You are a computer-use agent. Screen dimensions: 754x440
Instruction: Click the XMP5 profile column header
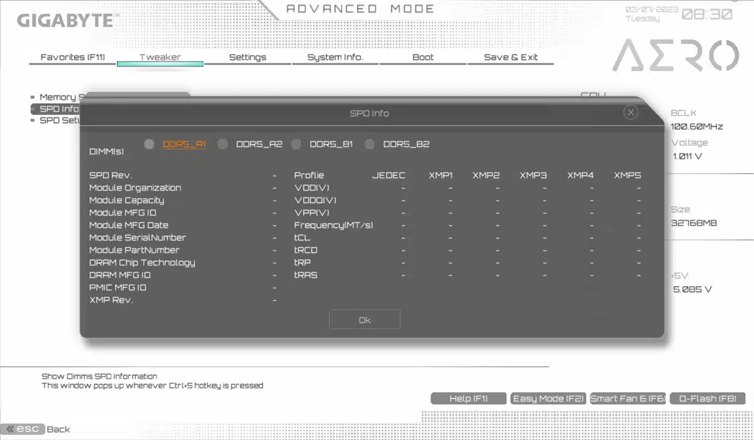coord(628,175)
